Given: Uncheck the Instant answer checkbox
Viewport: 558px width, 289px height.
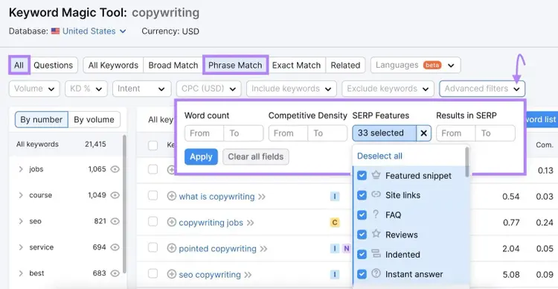Looking at the screenshot, I should (362, 274).
